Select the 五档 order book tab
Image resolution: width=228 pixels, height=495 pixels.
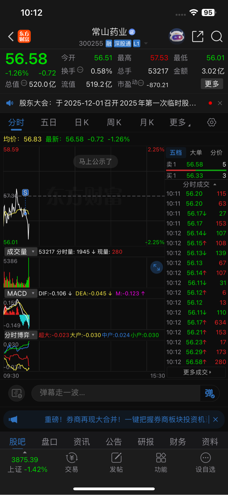tap(176, 153)
